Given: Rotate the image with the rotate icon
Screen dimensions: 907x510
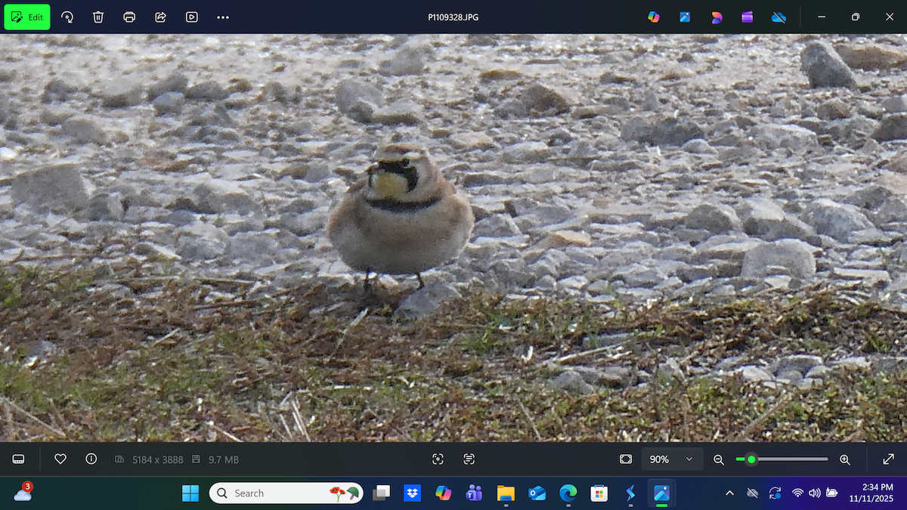Looking at the screenshot, I should click(x=67, y=17).
